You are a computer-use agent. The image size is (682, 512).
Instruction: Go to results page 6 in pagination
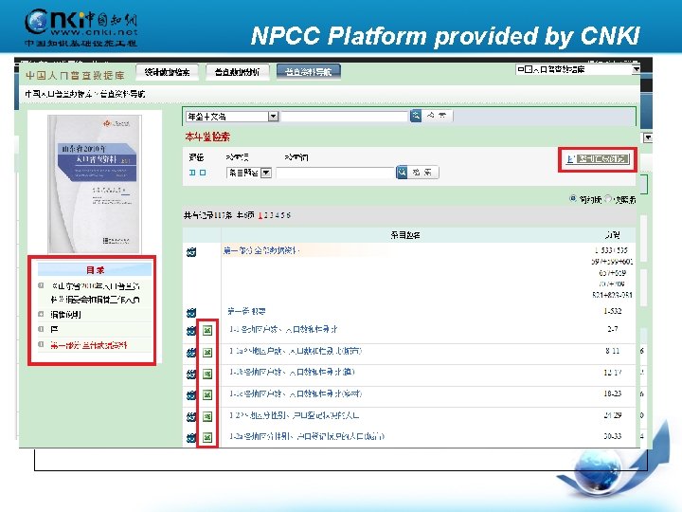click(288, 215)
